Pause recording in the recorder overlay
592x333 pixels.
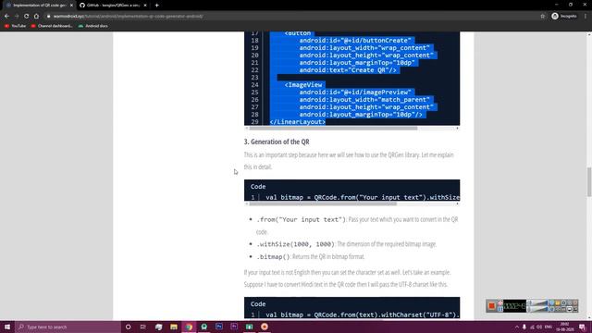tap(500, 309)
